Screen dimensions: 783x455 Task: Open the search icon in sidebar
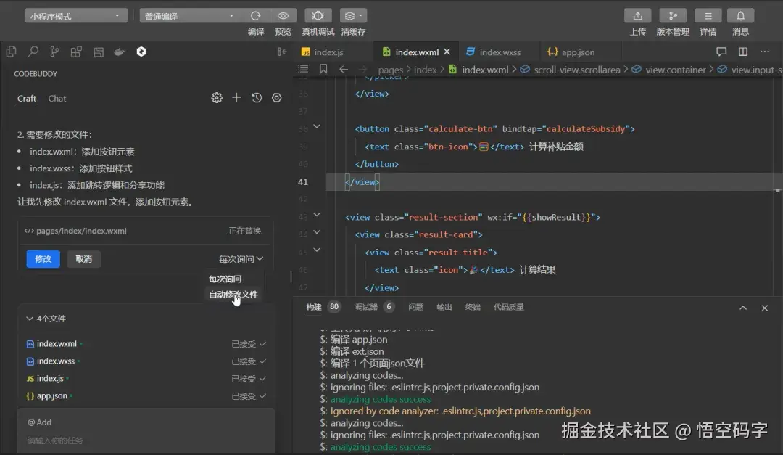pos(33,52)
